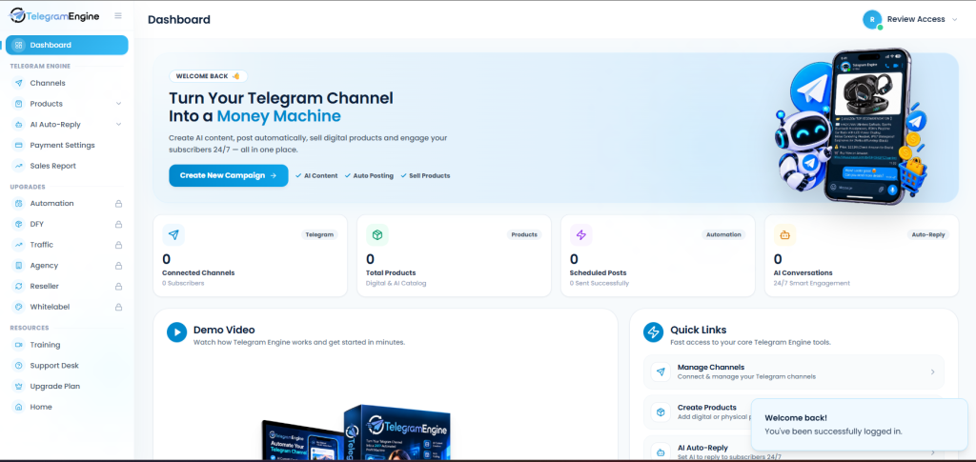Open the Training resource
This screenshot has width=976, height=462.
67,345
